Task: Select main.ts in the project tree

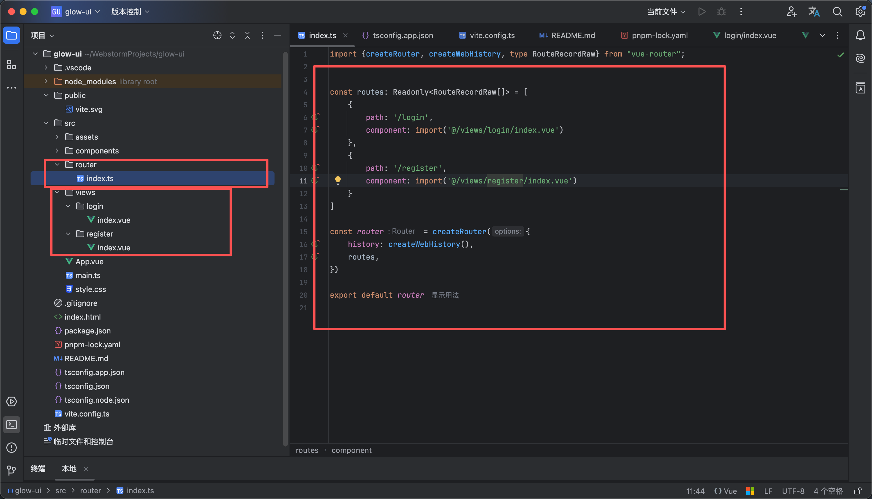Action: pyautogui.click(x=88, y=275)
